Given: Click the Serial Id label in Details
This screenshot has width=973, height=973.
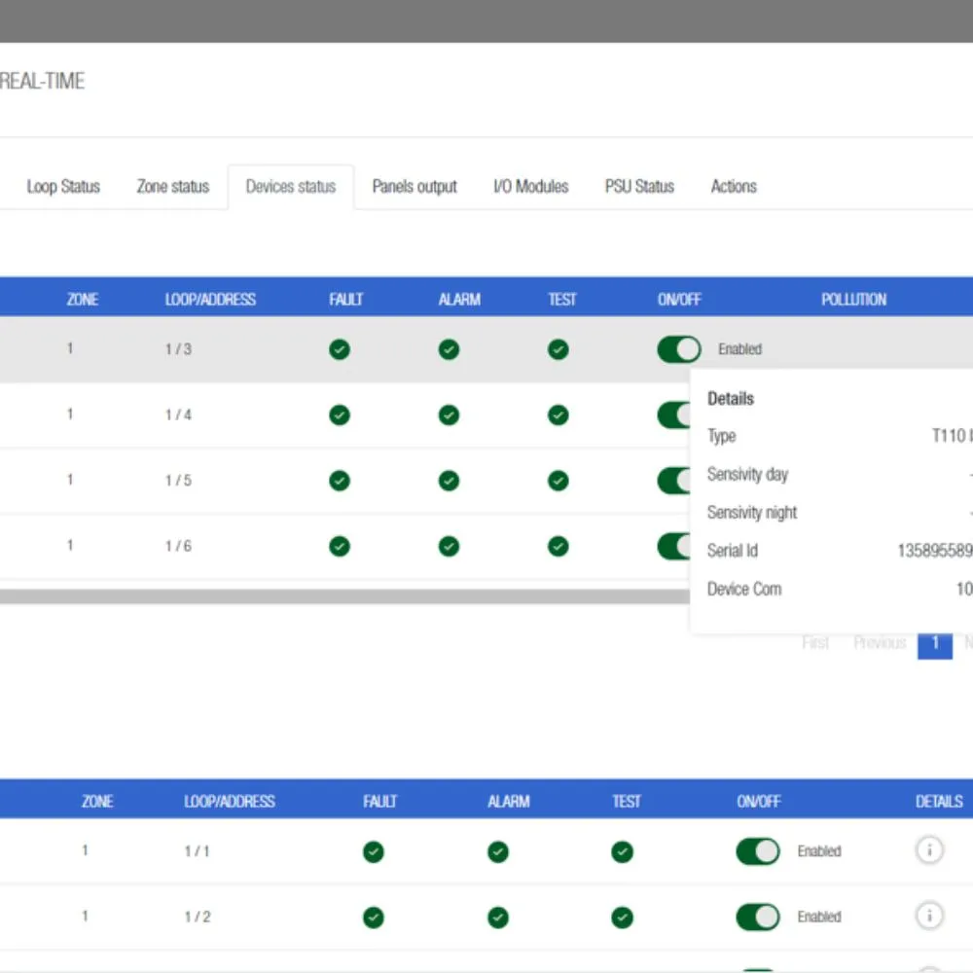Looking at the screenshot, I should (x=733, y=551).
